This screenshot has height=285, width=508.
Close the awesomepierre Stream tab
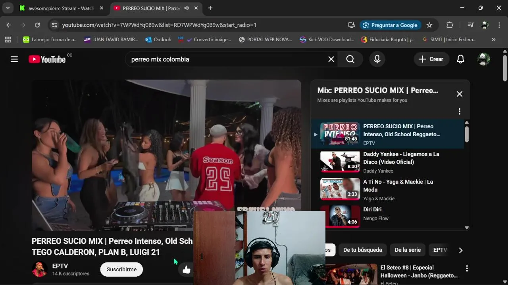click(101, 8)
